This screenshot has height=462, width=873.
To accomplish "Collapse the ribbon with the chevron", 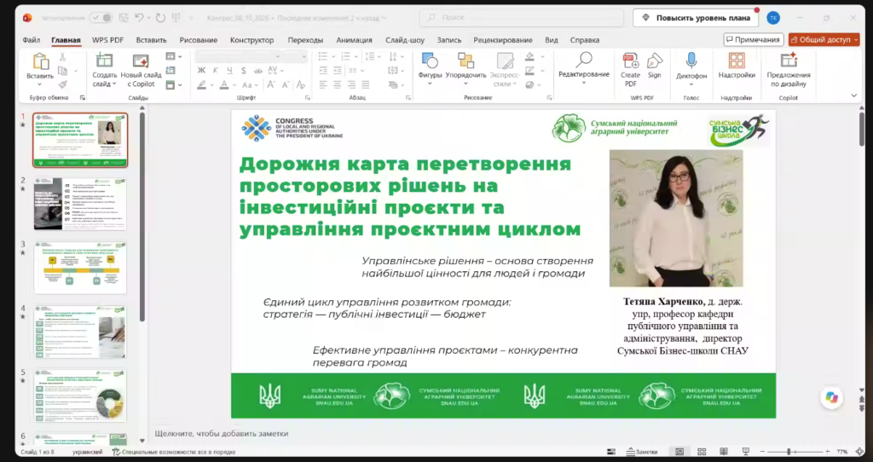I will tap(854, 95).
